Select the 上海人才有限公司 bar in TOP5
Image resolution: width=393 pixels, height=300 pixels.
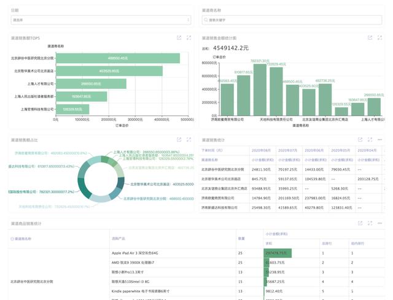pos(91,83)
